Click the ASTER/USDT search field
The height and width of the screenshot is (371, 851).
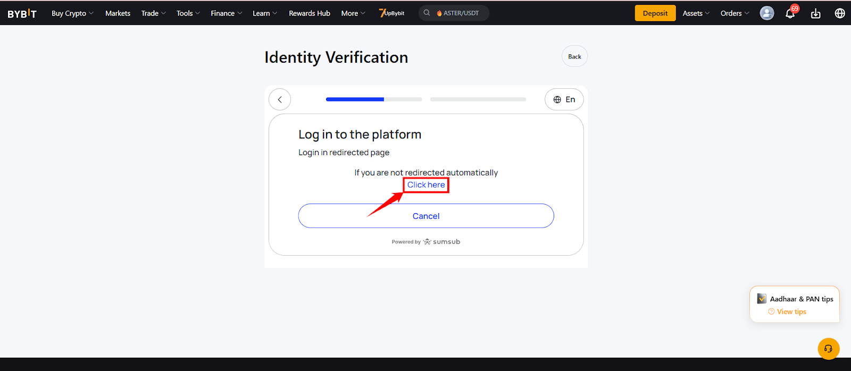[454, 13]
